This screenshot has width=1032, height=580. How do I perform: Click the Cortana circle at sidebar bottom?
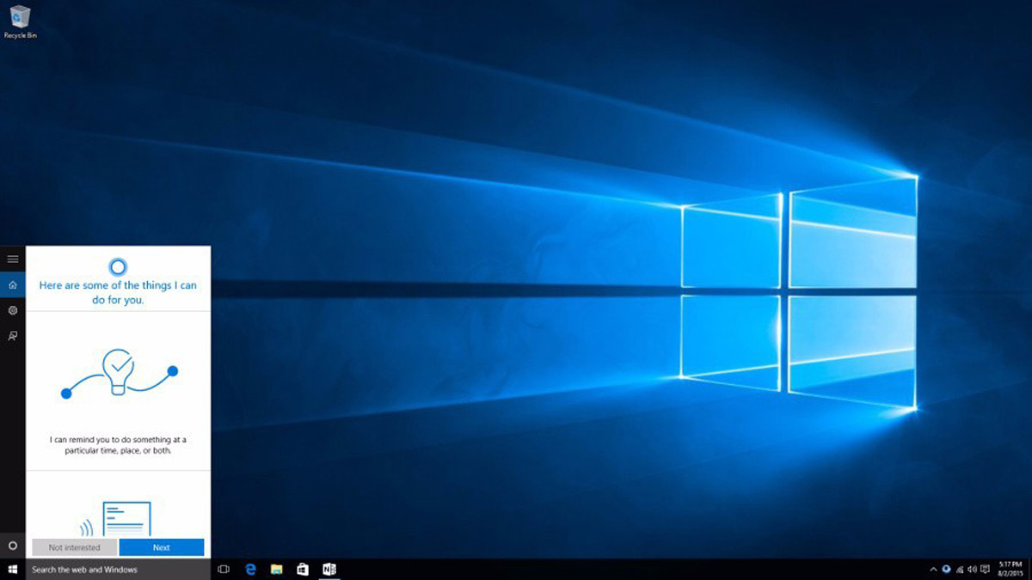pyautogui.click(x=13, y=546)
